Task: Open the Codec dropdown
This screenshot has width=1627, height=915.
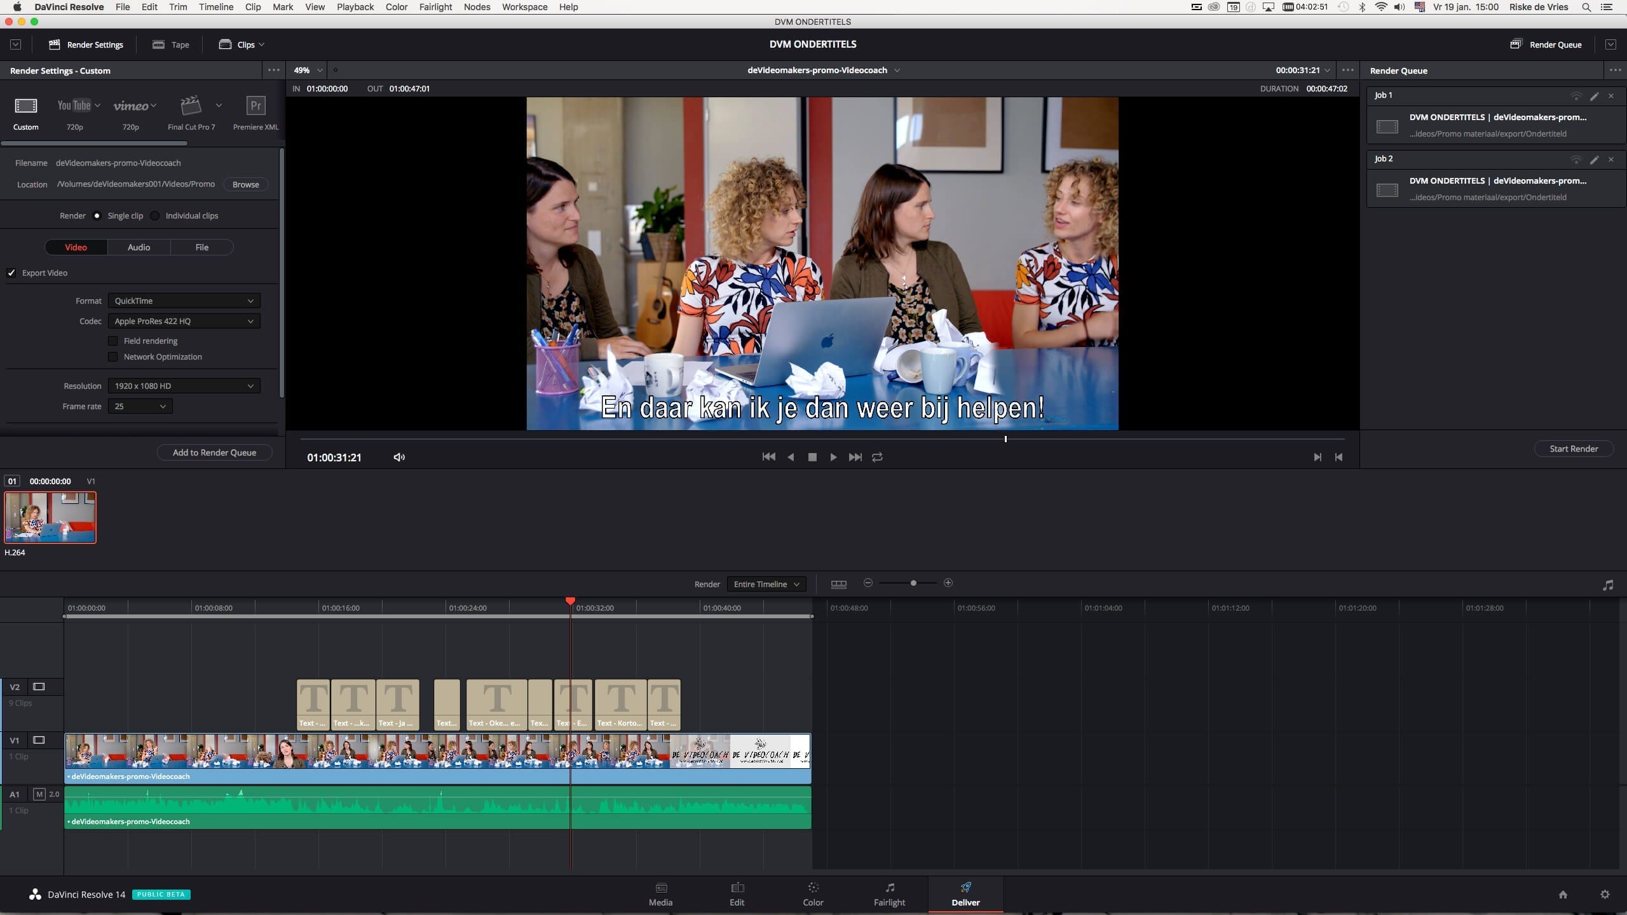Action: pos(183,321)
